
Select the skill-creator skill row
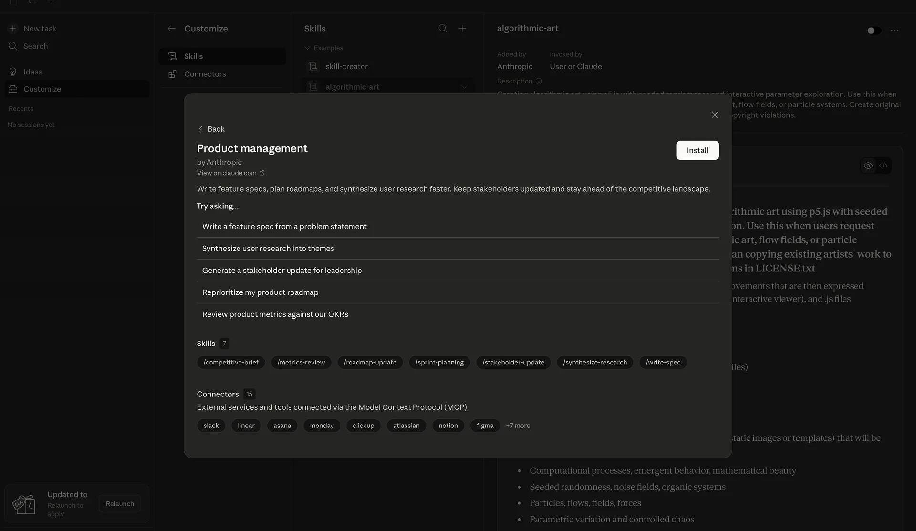(x=387, y=67)
